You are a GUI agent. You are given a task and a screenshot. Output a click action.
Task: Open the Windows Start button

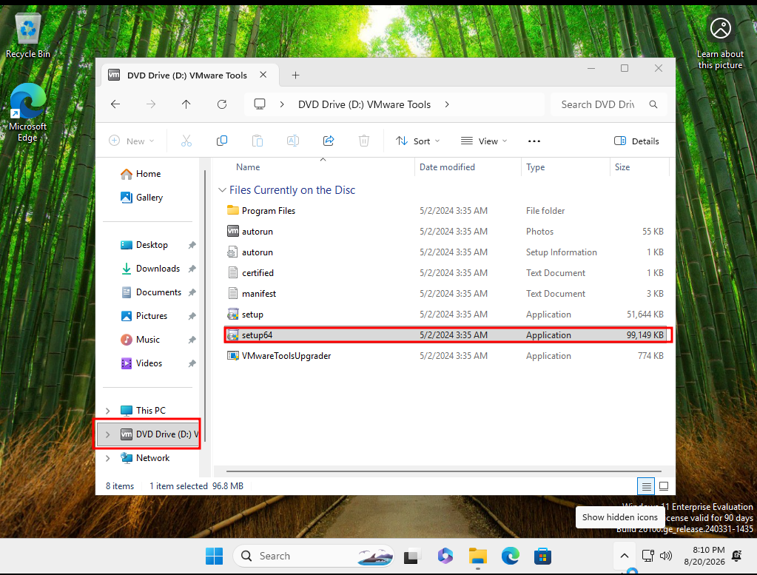(x=214, y=556)
